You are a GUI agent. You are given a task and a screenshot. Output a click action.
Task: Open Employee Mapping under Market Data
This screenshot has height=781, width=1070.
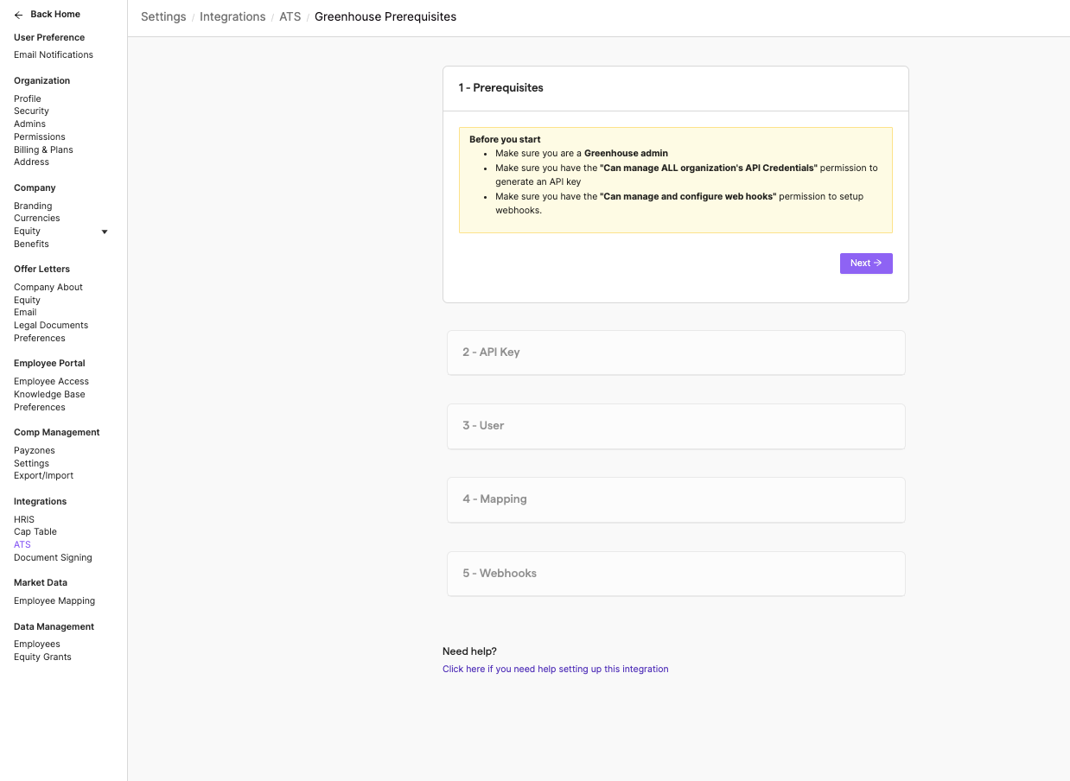54,600
